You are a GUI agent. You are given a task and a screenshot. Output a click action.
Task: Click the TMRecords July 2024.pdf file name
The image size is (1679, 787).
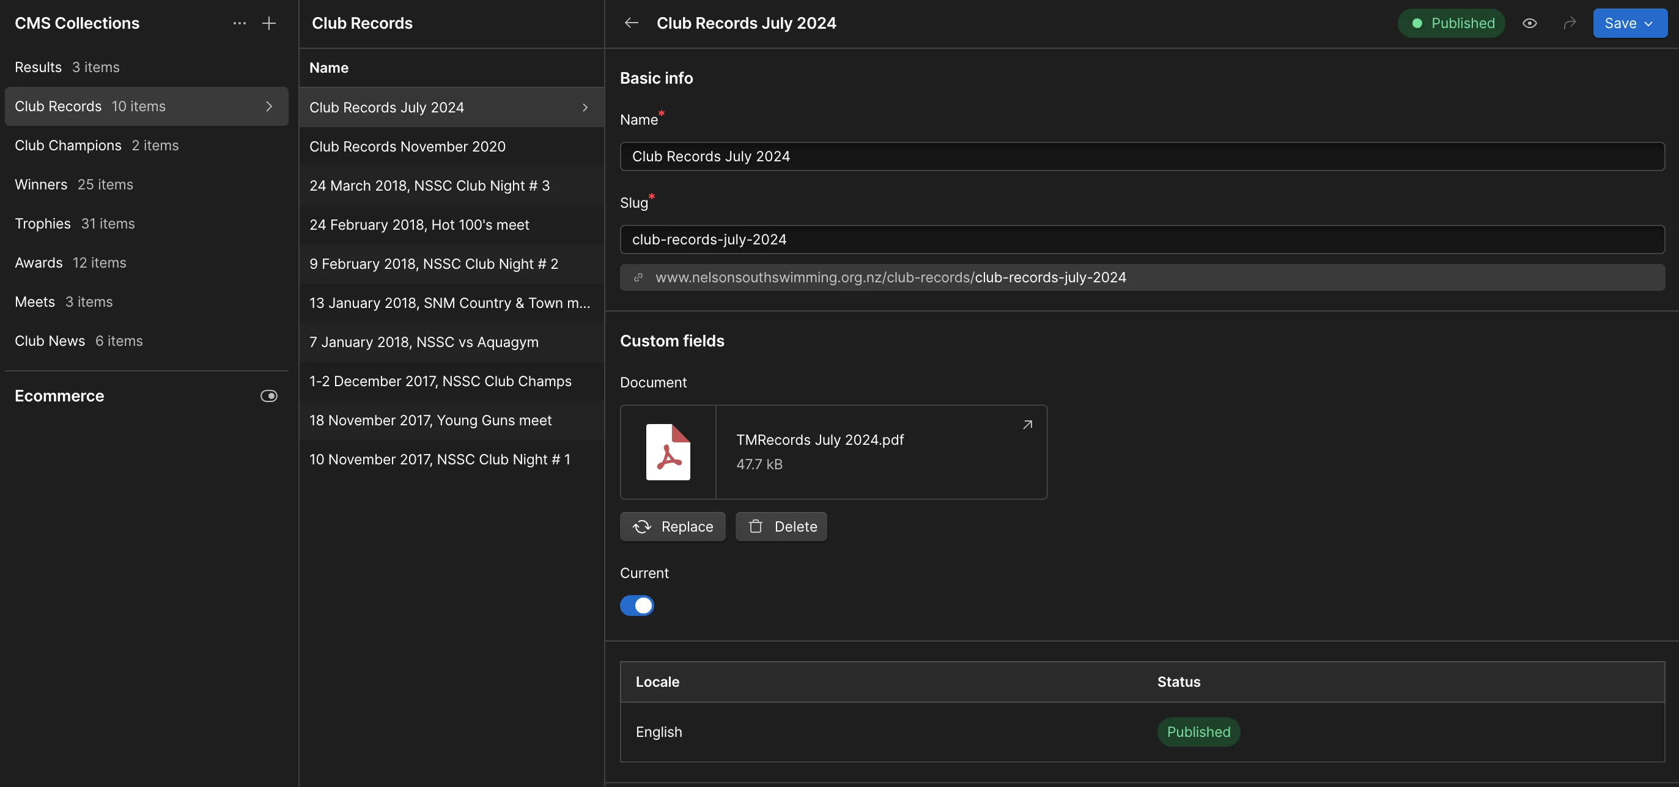[x=820, y=440]
